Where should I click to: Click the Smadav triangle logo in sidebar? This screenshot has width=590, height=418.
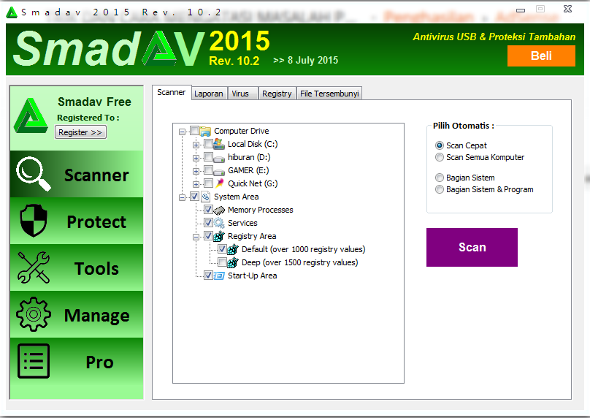pos(31,115)
